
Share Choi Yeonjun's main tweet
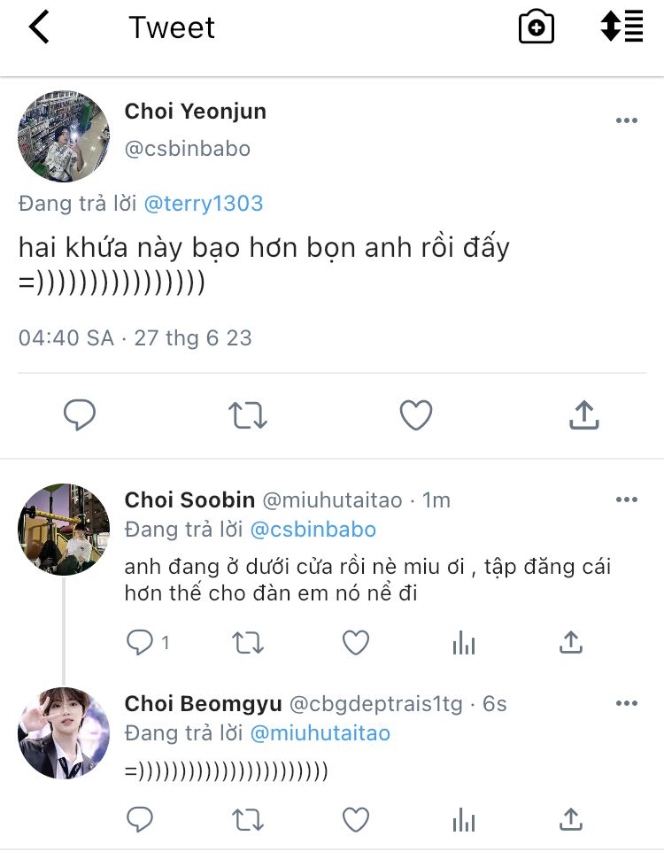point(583,414)
